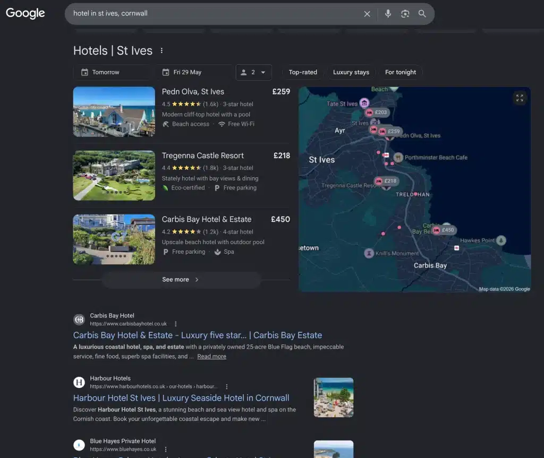Open Harbour Hotel St Ives result link

181,398
